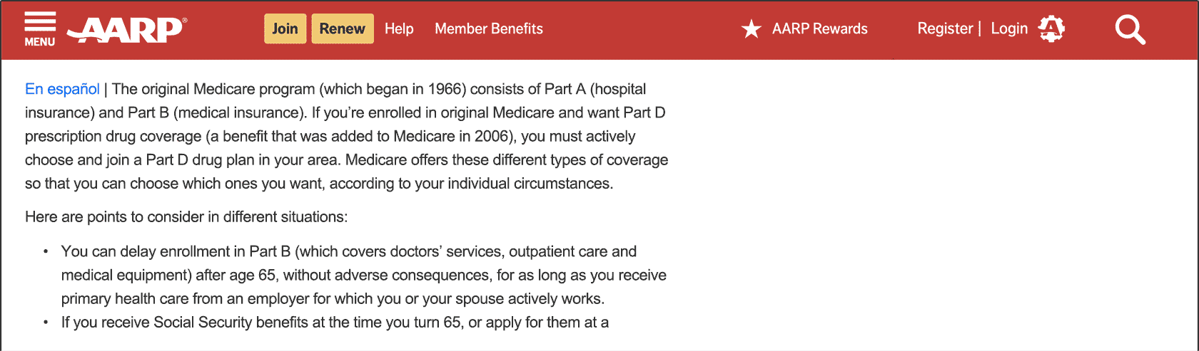This screenshot has width=1199, height=351.
Task: Click the bullet about receiving Social Security benefits
Action: [x=335, y=322]
